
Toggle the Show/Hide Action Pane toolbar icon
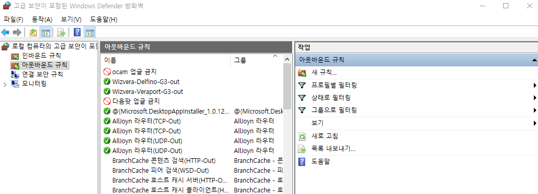pyautogui.click(x=89, y=33)
